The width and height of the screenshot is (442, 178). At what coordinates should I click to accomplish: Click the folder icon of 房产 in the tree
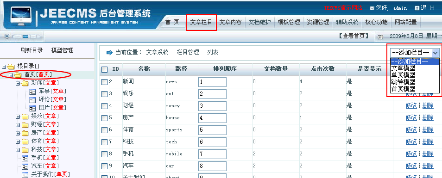pyautogui.click(x=25, y=133)
